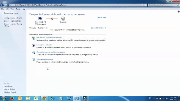The image size is (180, 101).
Task: Open Internet Options under See also
Action: click(x=9, y=89)
